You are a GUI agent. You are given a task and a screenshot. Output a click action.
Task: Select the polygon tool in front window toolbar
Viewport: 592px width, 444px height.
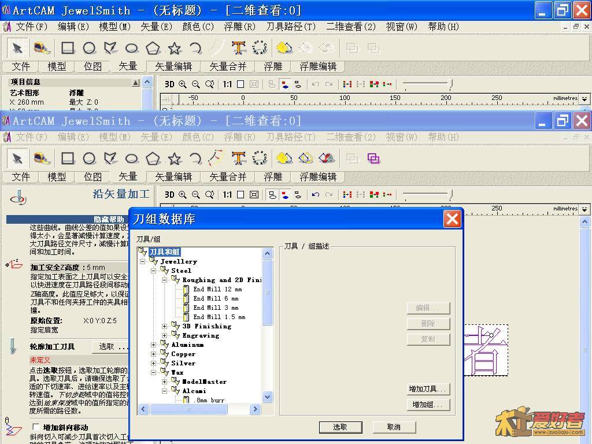[x=153, y=158]
